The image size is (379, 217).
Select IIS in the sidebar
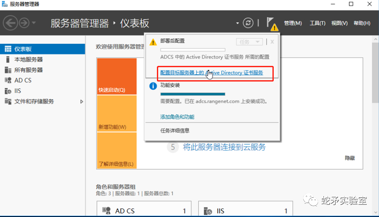tap(43, 91)
